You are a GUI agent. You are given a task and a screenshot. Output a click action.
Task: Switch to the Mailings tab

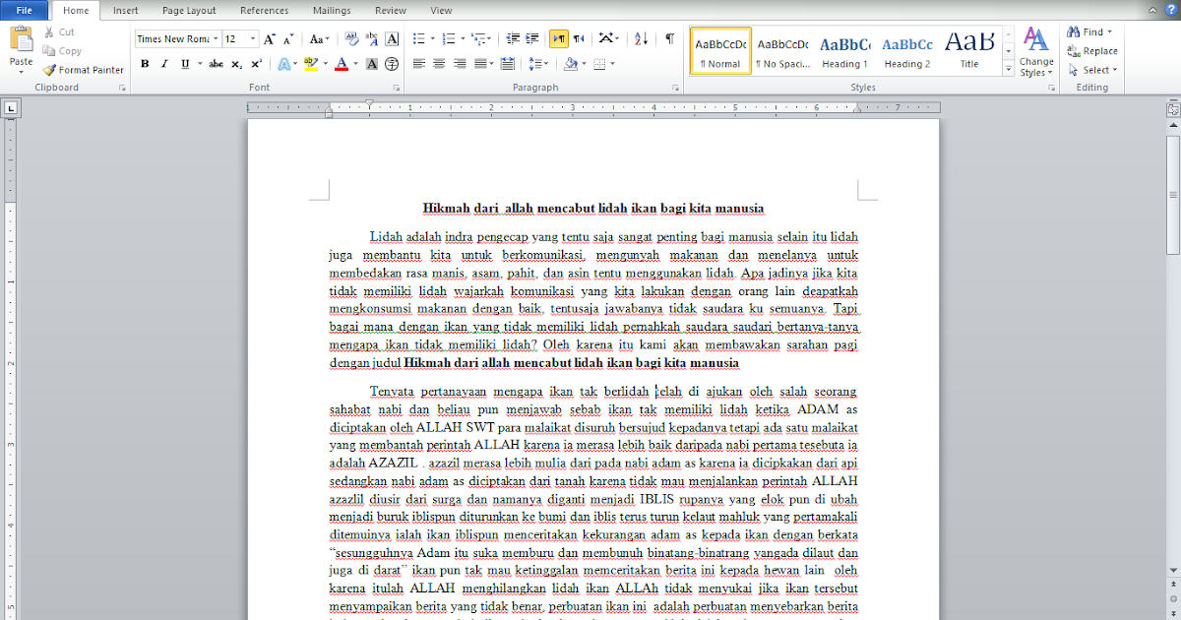[332, 10]
